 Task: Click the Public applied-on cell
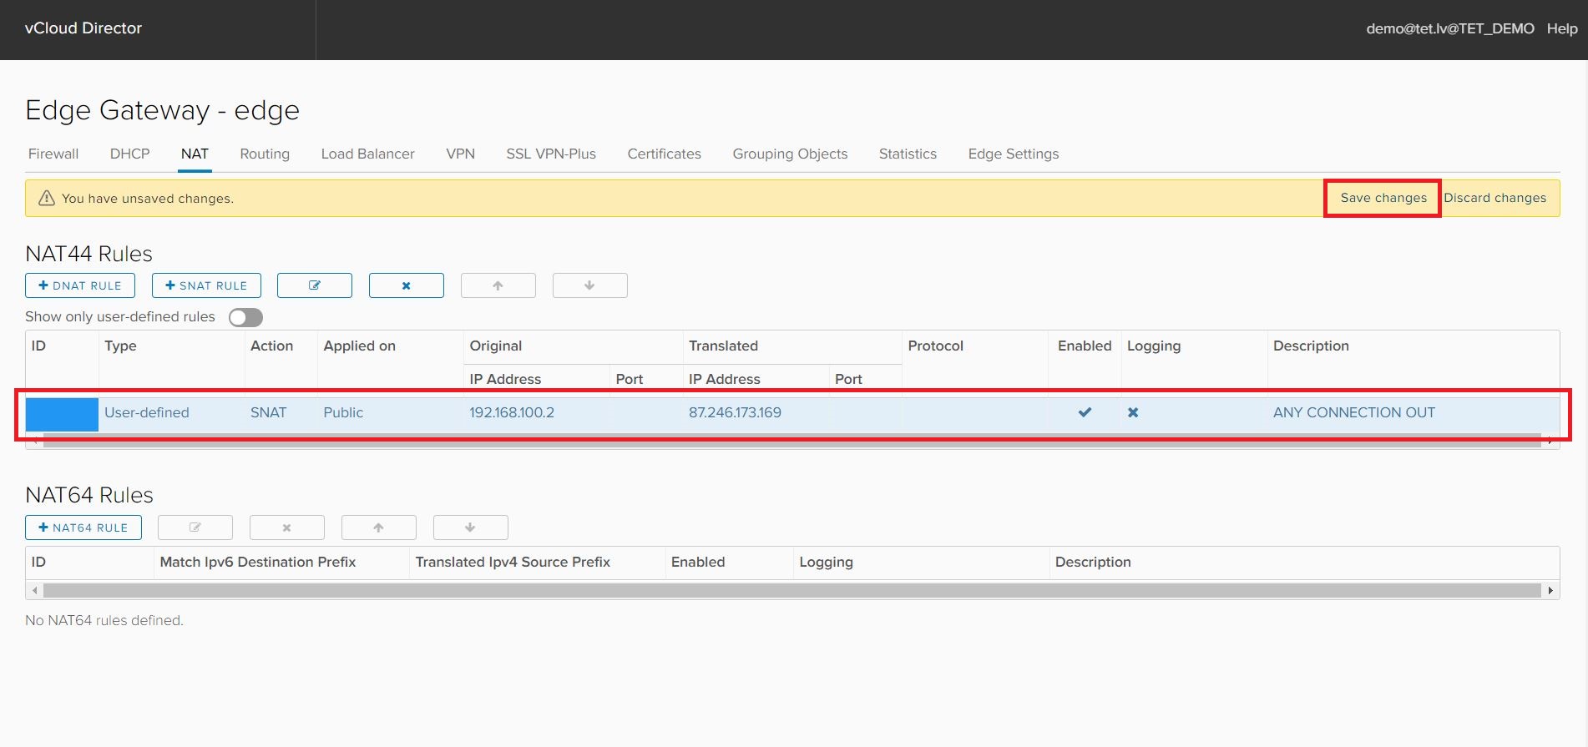343,412
